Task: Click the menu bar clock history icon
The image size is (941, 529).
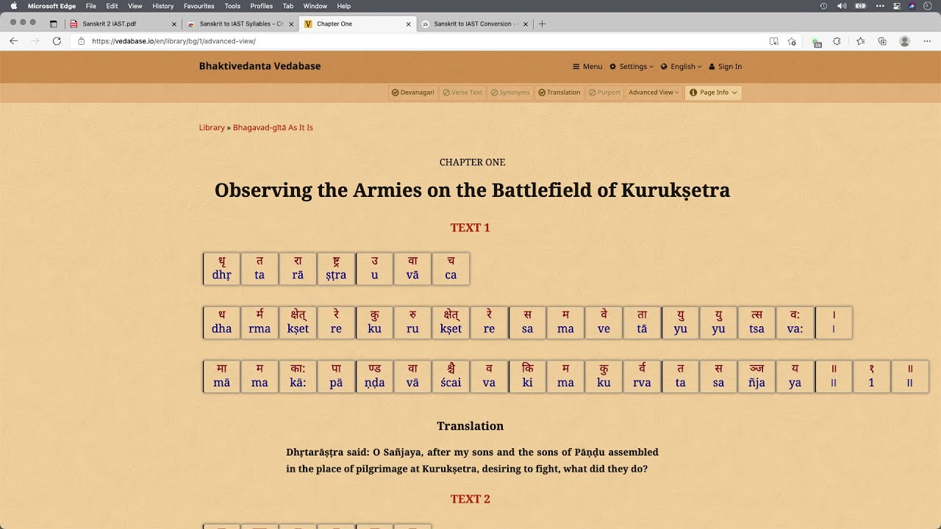Action: point(823,6)
